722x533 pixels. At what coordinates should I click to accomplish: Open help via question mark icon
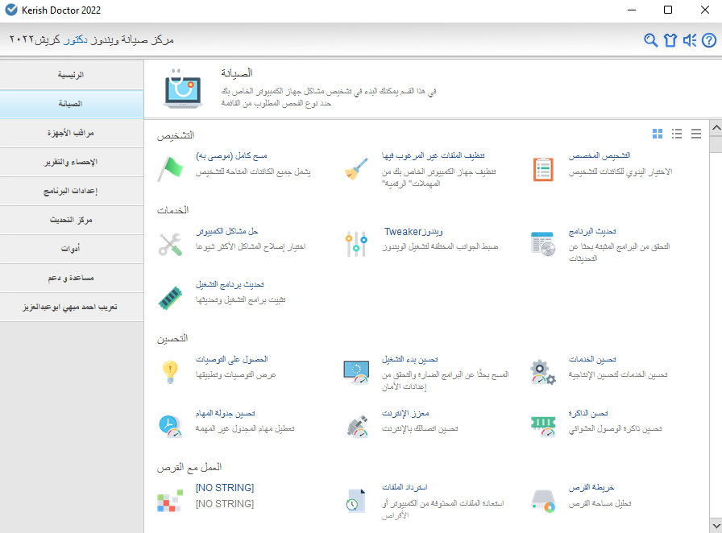click(x=708, y=40)
